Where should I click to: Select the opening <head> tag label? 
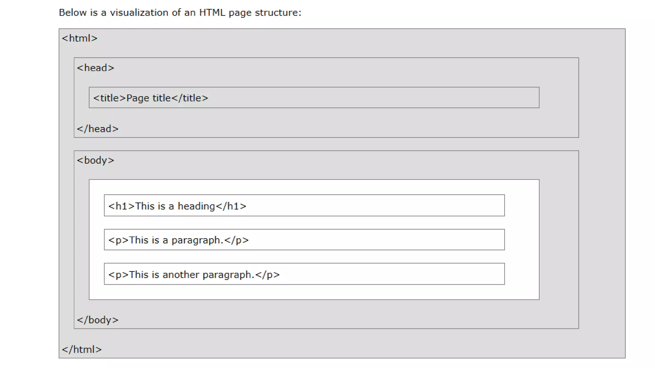pos(95,68)
